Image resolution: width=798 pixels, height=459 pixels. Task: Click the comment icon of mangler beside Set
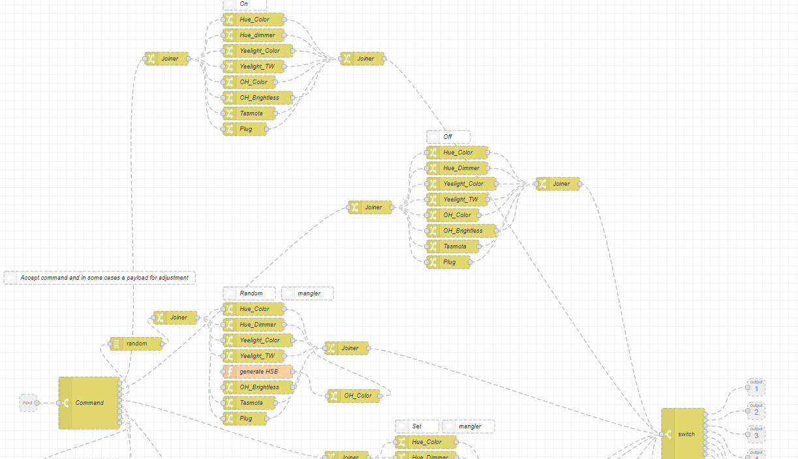(448, 426)
